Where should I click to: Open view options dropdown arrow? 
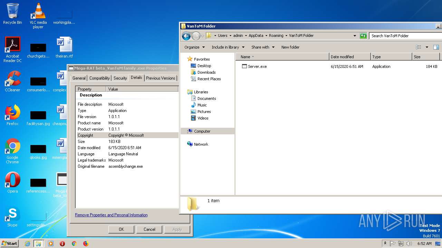[x=427, y=47]
